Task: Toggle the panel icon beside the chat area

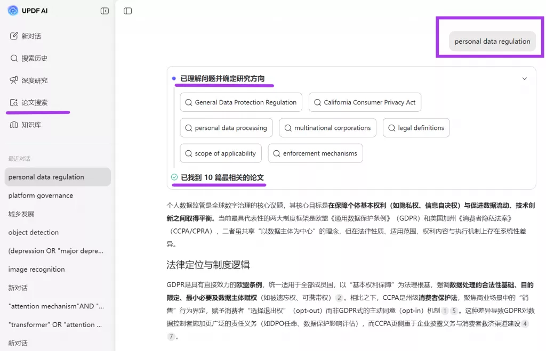Action: [127, 10]
